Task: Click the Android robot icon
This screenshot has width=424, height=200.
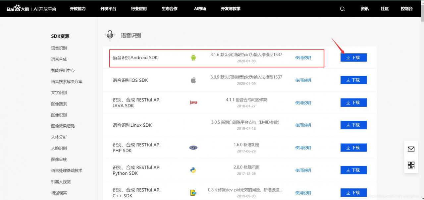Action: coord(193,58)
